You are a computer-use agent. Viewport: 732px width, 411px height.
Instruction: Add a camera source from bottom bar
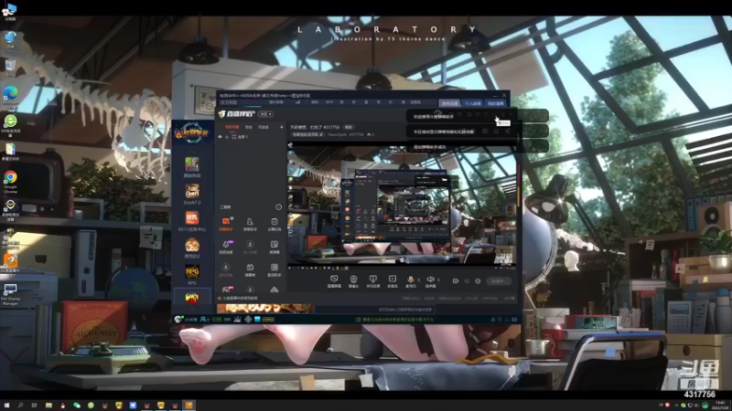pyautogui.click(x=353, y=279)
